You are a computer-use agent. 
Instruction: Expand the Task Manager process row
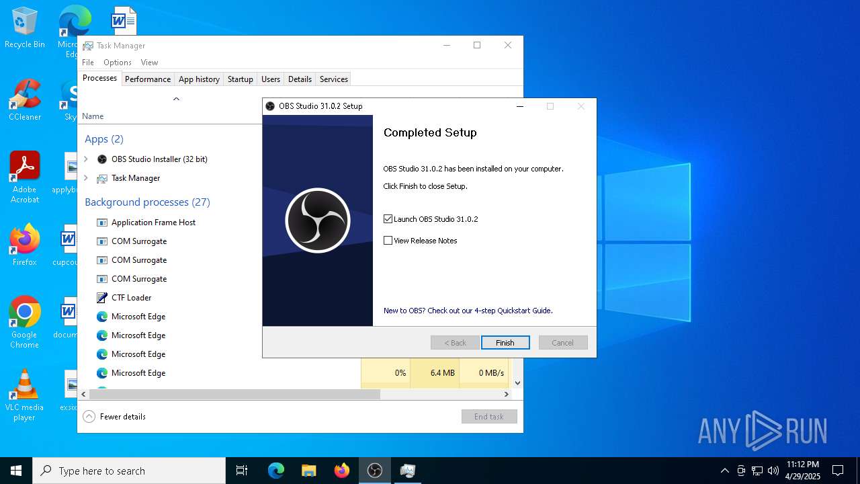[86, 178]
